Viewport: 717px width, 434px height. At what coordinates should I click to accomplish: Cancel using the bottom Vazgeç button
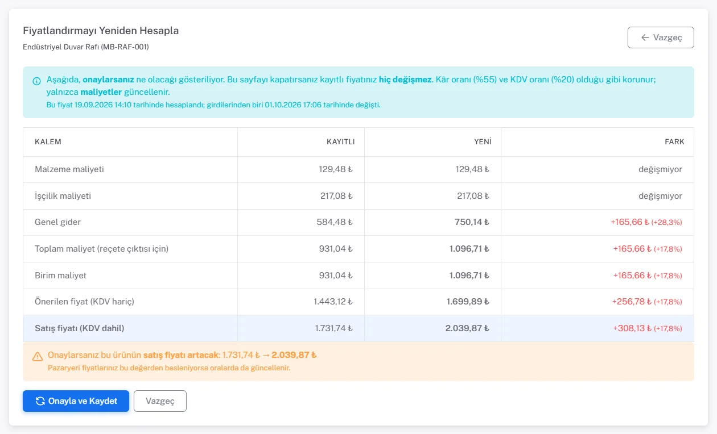pos(160,401)
